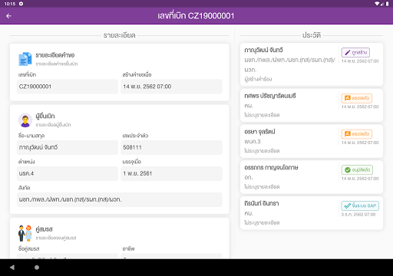Click the second orange review status badge
The image size is (393, 276).
356,134
